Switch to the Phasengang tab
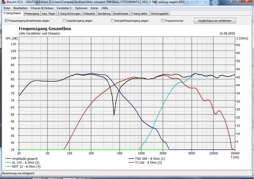This screenshot has width=254, height=179. [x=31, y=14]
